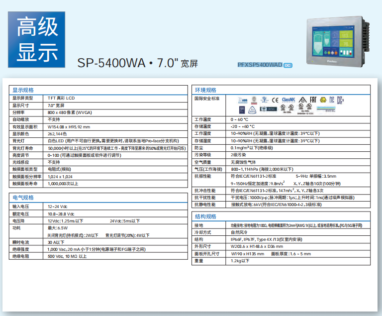This screenshot has width=382, height=316.
Task: Click the W190 x H135 mm cutout value
Action: tap(248, 254)
